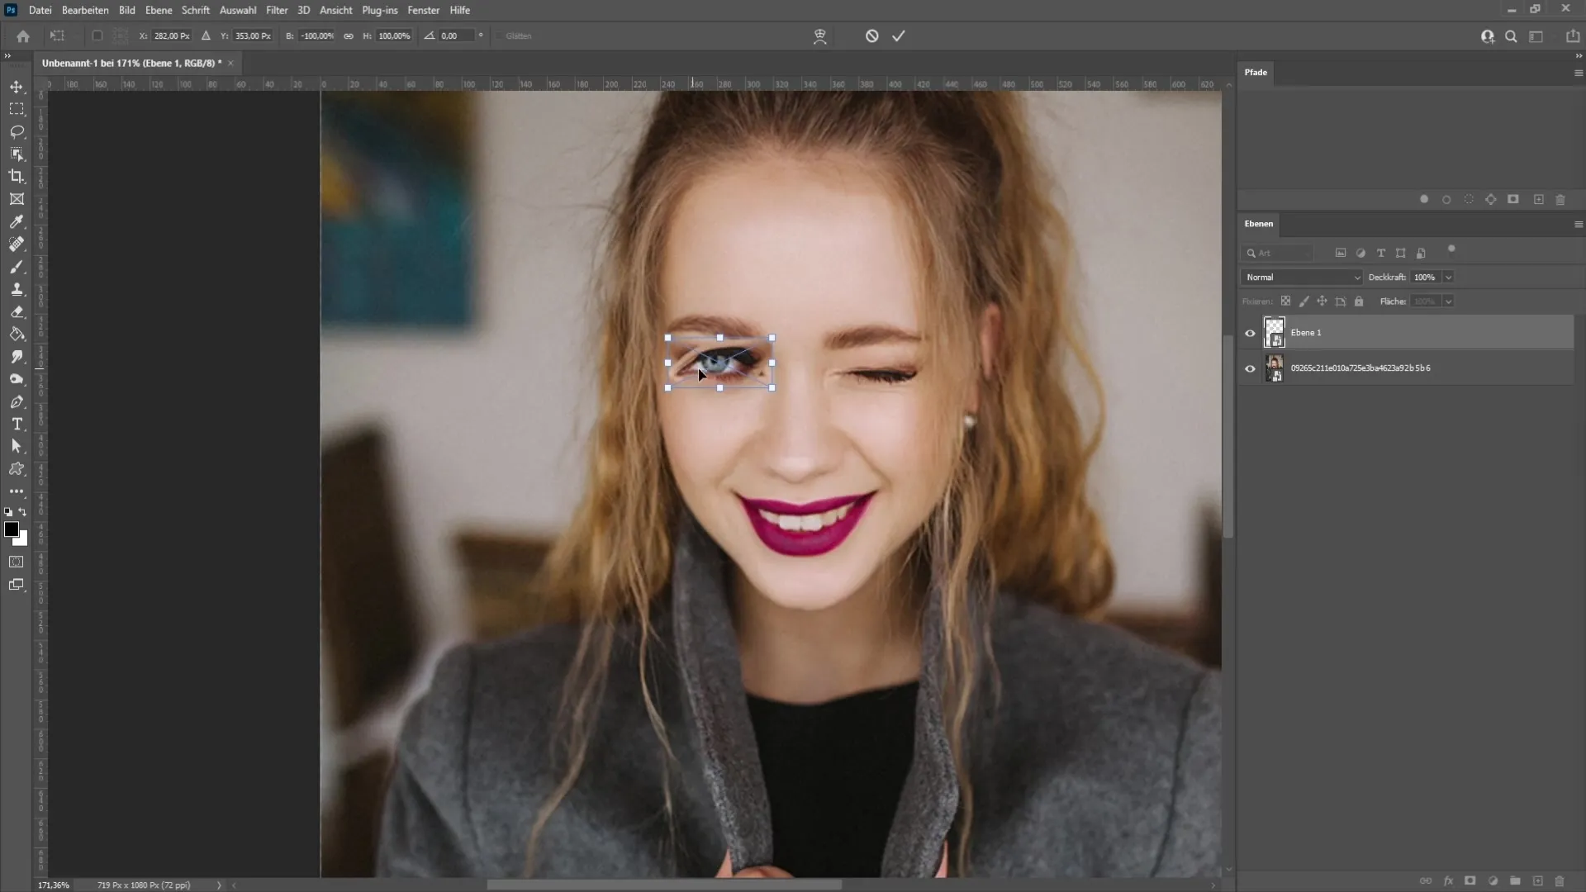Select the Lasso tool
The width and height of the screenshot is (1586, 892).
pos(17,130)
